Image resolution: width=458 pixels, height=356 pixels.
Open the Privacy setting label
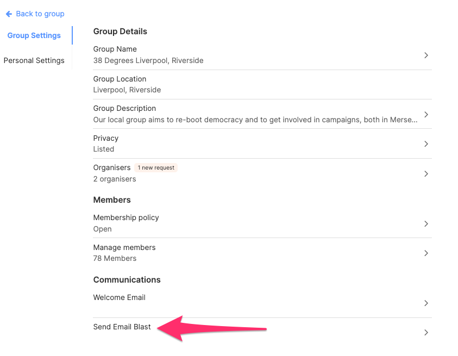[x=106, y=138]
